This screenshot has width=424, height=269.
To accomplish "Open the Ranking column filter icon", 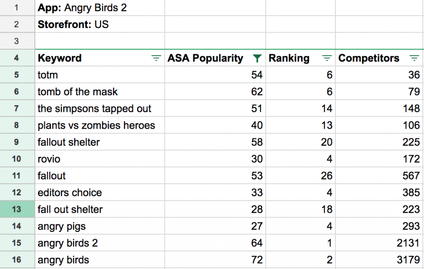I will pyautogui.click(x=327, y=58).
